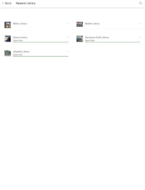The image size is (145, 190).
Task: Select the Mobile Library van thumbnail
Action: pos(79,24)
